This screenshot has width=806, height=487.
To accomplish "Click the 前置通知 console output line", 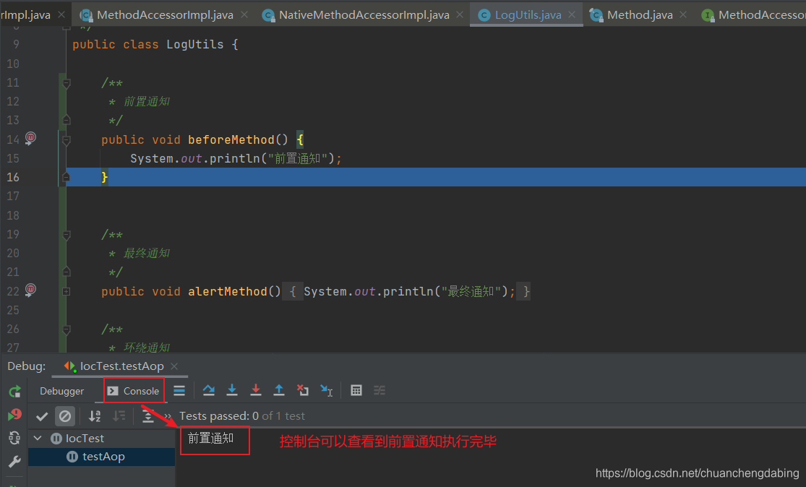I will coord(211,438).
